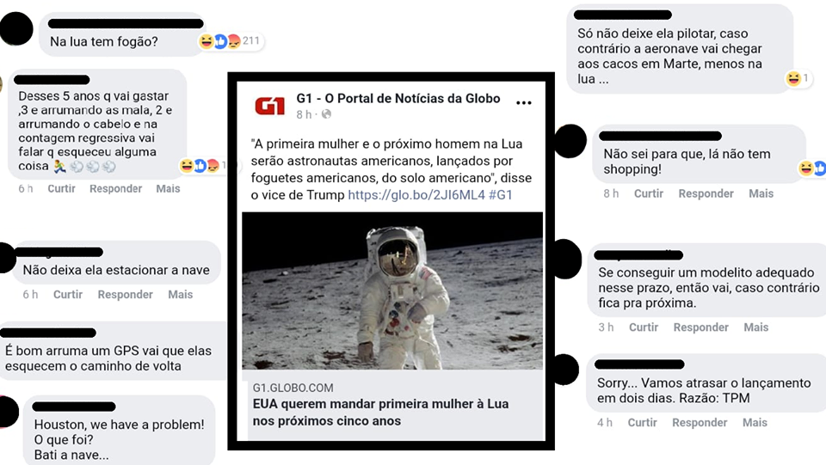The width and height of the screenshot is (826, 465).
Task: Click reaction icons on shopping comment
Action: click(x=812, y=168)
